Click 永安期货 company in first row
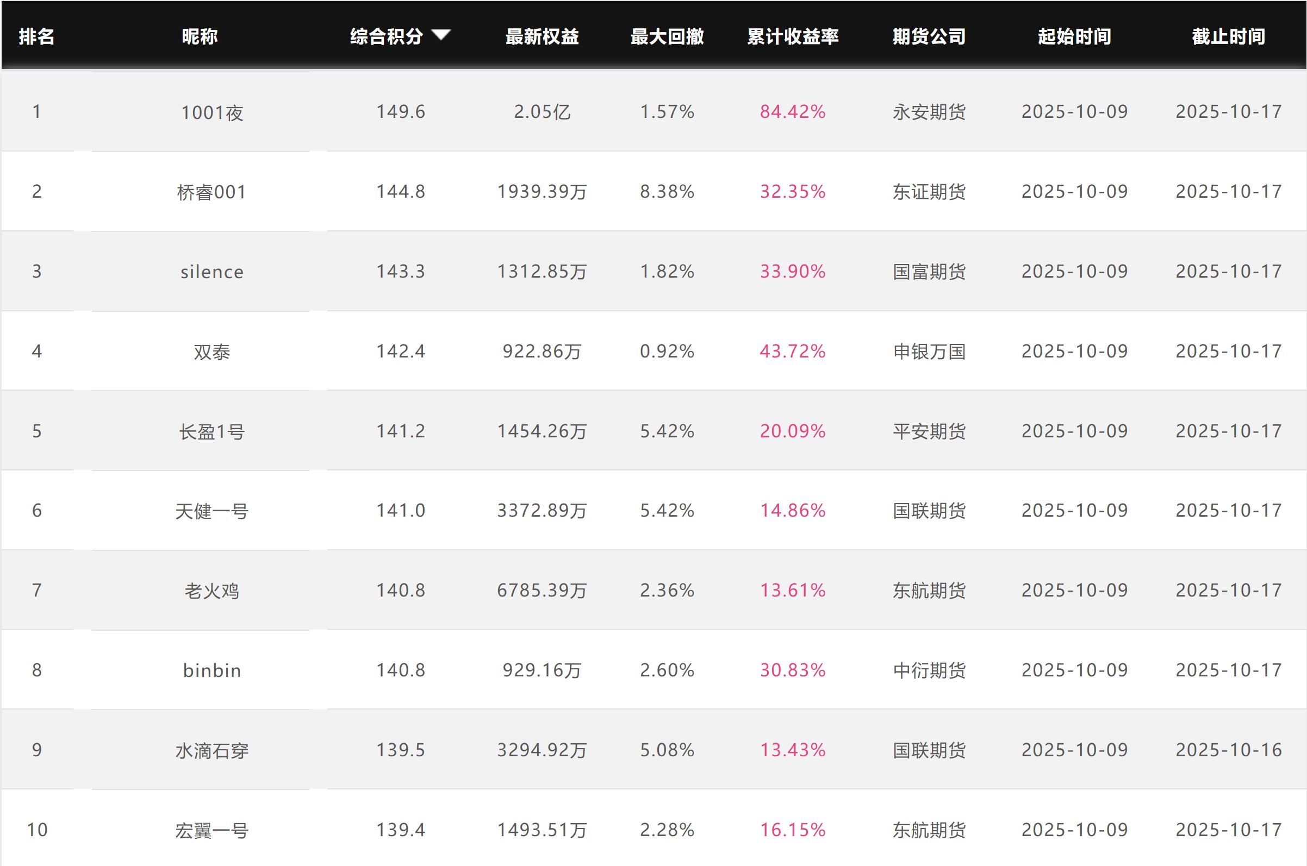 point(929,112)
